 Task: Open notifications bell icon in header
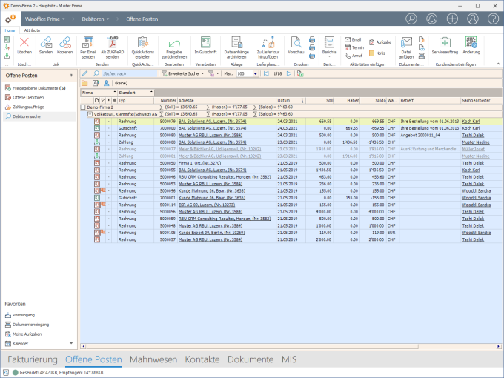pyautogui.click(x=431, y=19)
